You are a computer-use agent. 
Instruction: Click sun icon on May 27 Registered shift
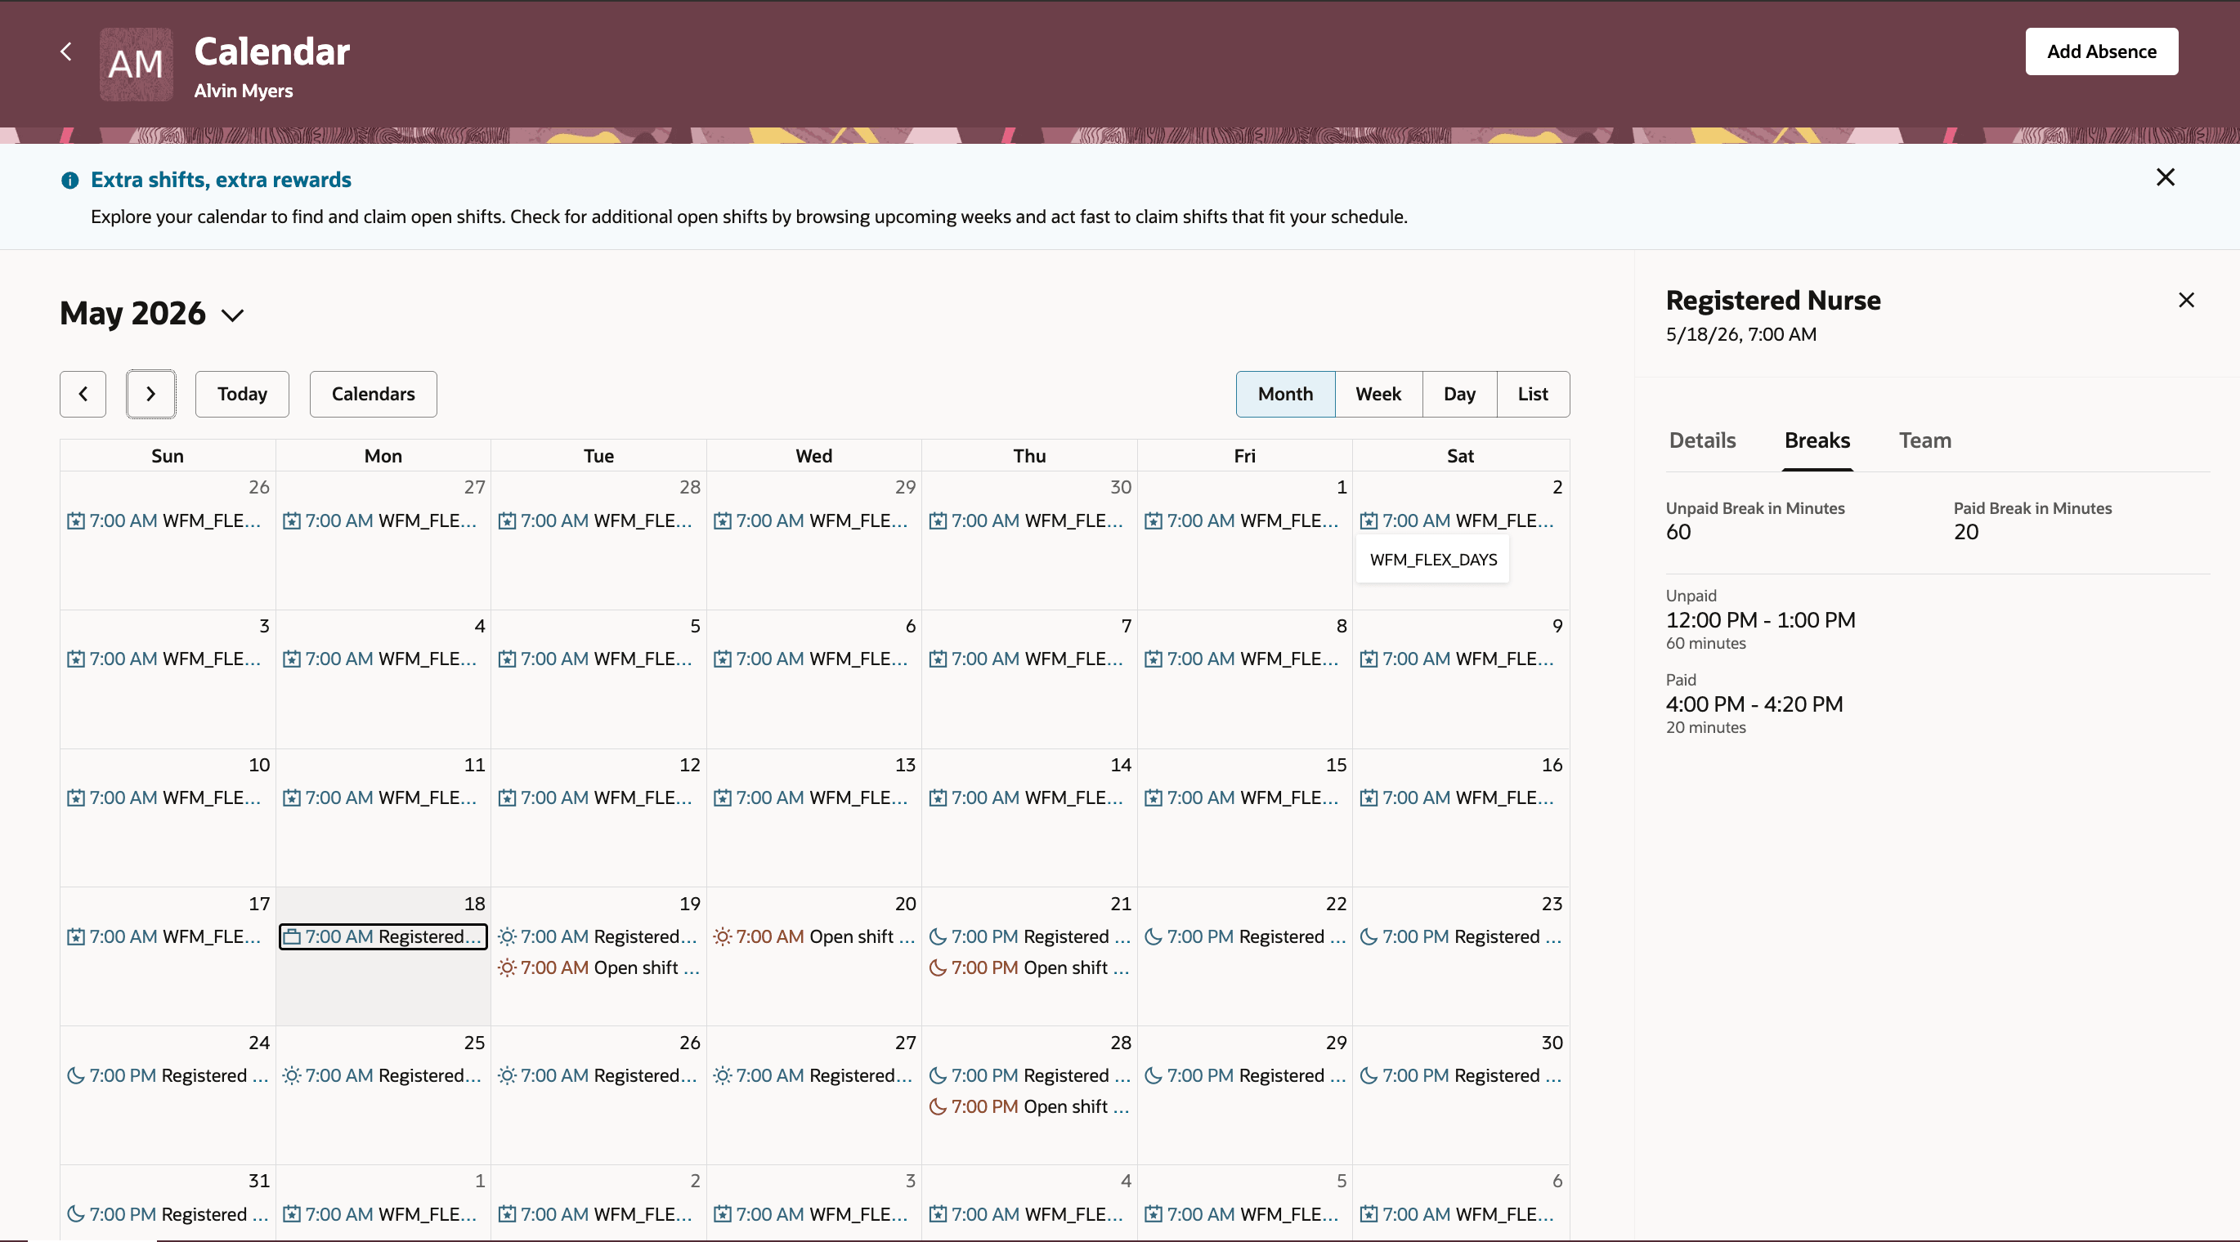pos(723,1075)
